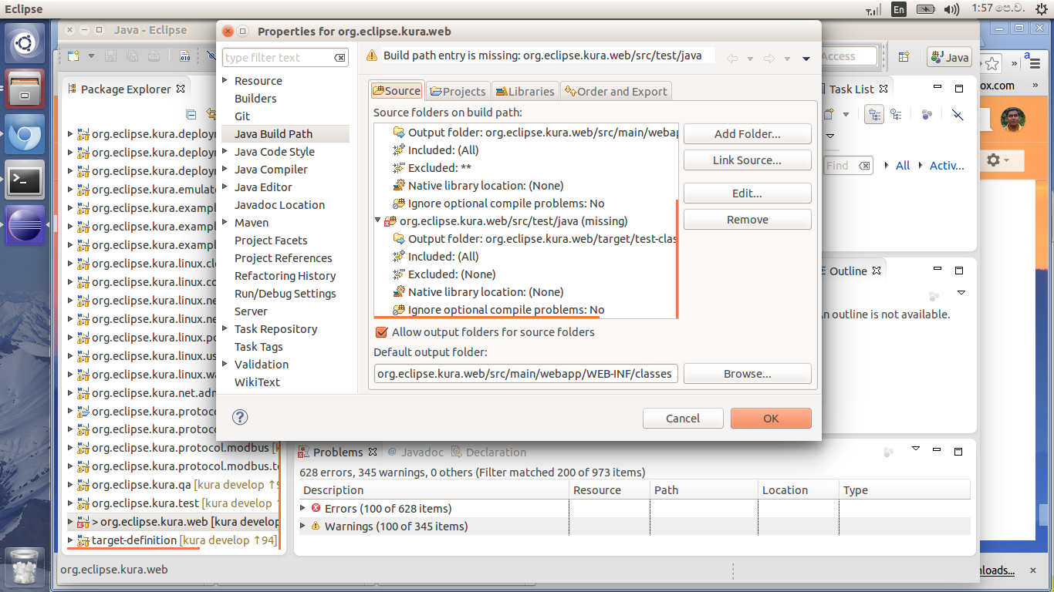The image size is (1054, 592).
Task: Open the Files launcher icon
Action: point(25,88)
